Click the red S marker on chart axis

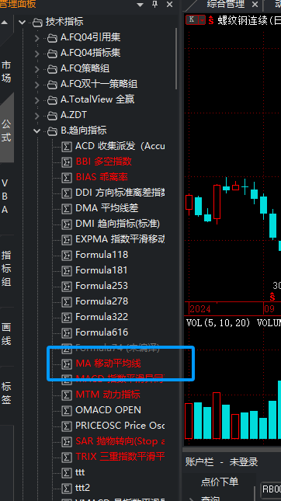coord(272,297)
